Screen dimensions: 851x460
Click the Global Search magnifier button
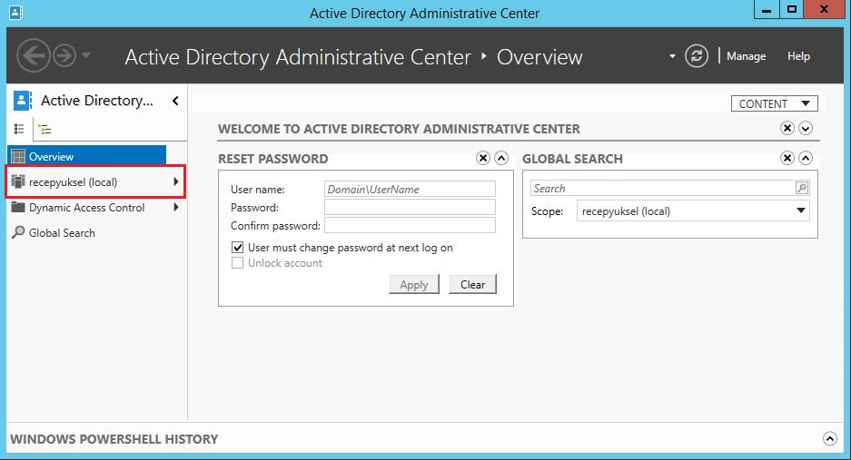click(x=802, y=188)
